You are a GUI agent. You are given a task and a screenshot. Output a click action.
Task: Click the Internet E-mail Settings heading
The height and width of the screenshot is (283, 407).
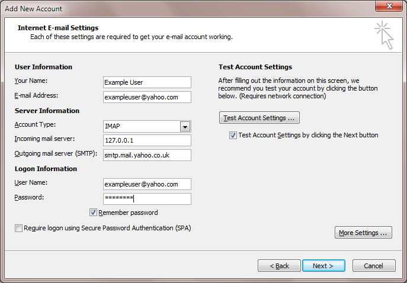(58, 28)
